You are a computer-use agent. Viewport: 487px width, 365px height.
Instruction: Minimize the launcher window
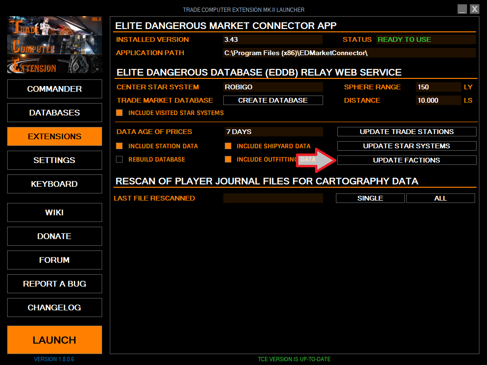pyautogui.click(x=462, y=9)
